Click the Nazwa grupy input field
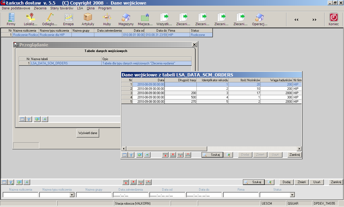 pyautogui.click(x=94, y=195)
